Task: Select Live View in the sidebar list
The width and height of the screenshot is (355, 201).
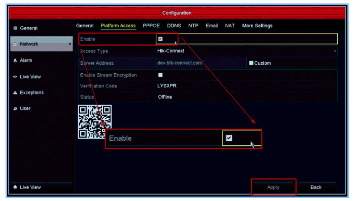Action: click(30, 77)
